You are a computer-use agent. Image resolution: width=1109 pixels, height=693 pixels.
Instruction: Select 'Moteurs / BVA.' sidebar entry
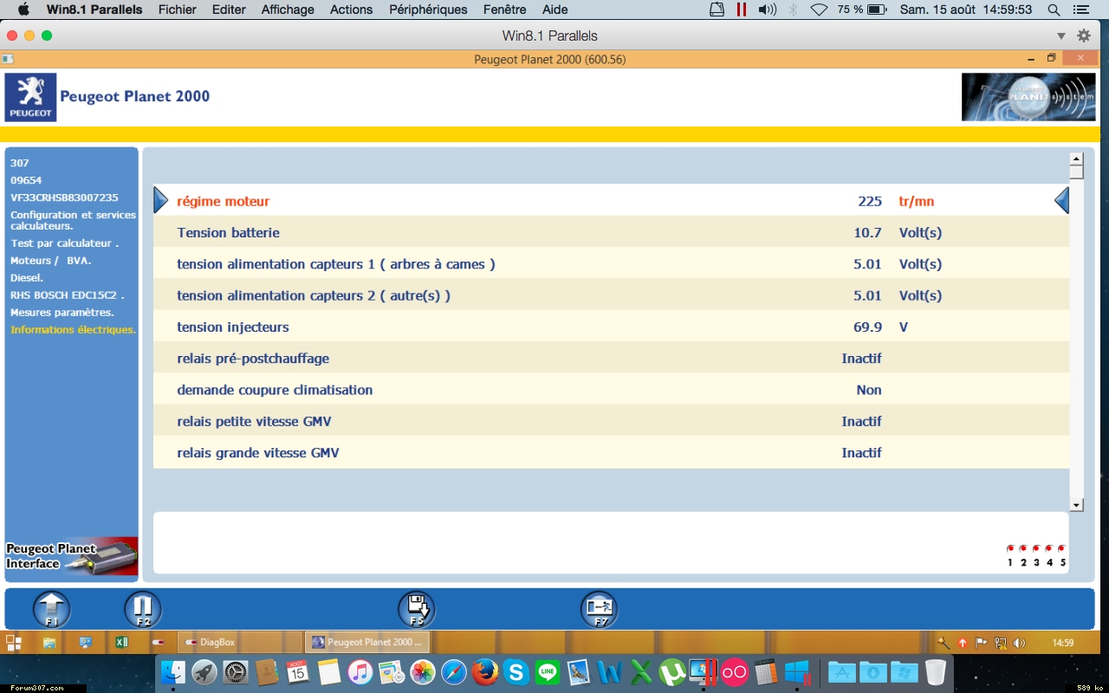[x=50, y=261]
